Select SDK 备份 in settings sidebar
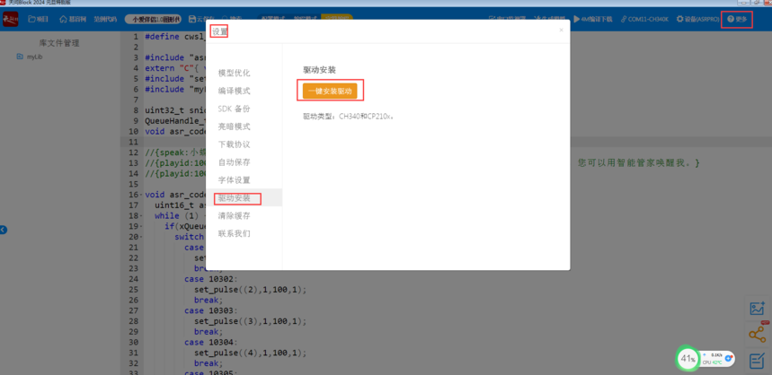 pyautogui.click(x=235, y=109)
